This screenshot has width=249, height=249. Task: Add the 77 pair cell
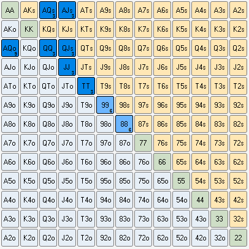tap(143, 143)
